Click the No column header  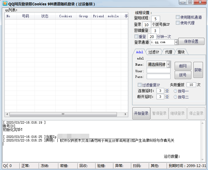[x=11, y=16]
